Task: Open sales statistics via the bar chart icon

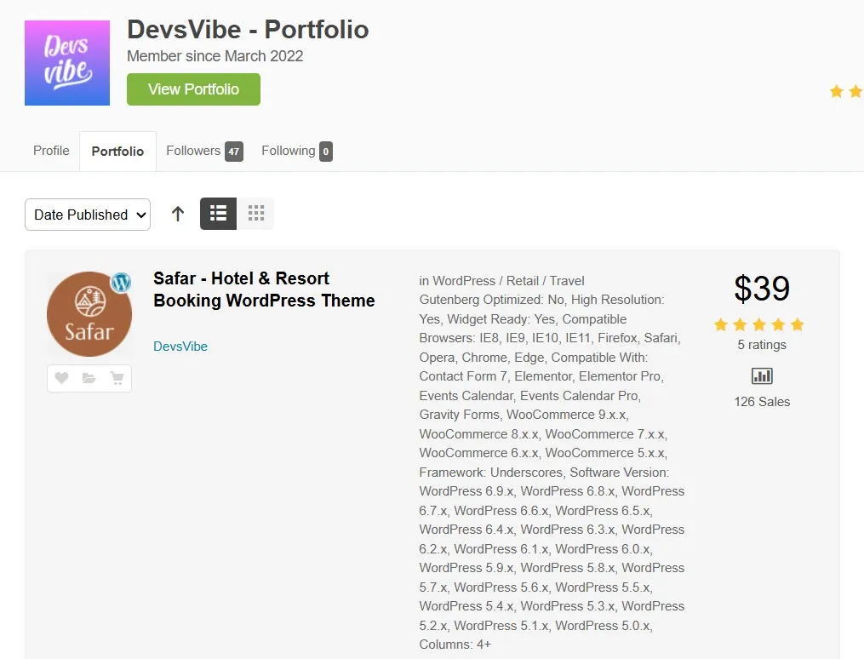Action: [x=761, y=375]
